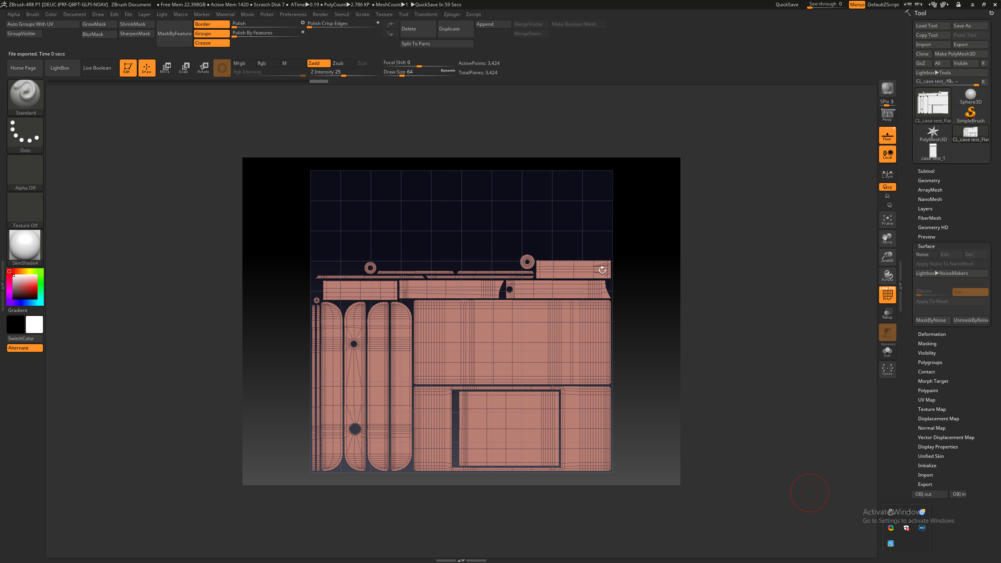Open the Preferences menu
The height and width of the screenshot is (563, 1001).
[x=293, y=14]
